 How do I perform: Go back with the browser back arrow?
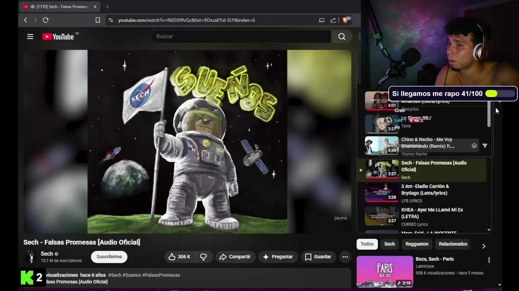click(26, 20)
